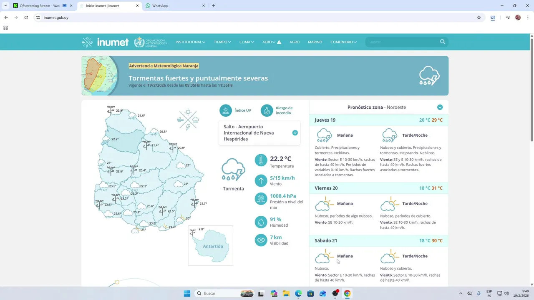Click the 1008.4 hPa pressure value

(x=283, y=196)
